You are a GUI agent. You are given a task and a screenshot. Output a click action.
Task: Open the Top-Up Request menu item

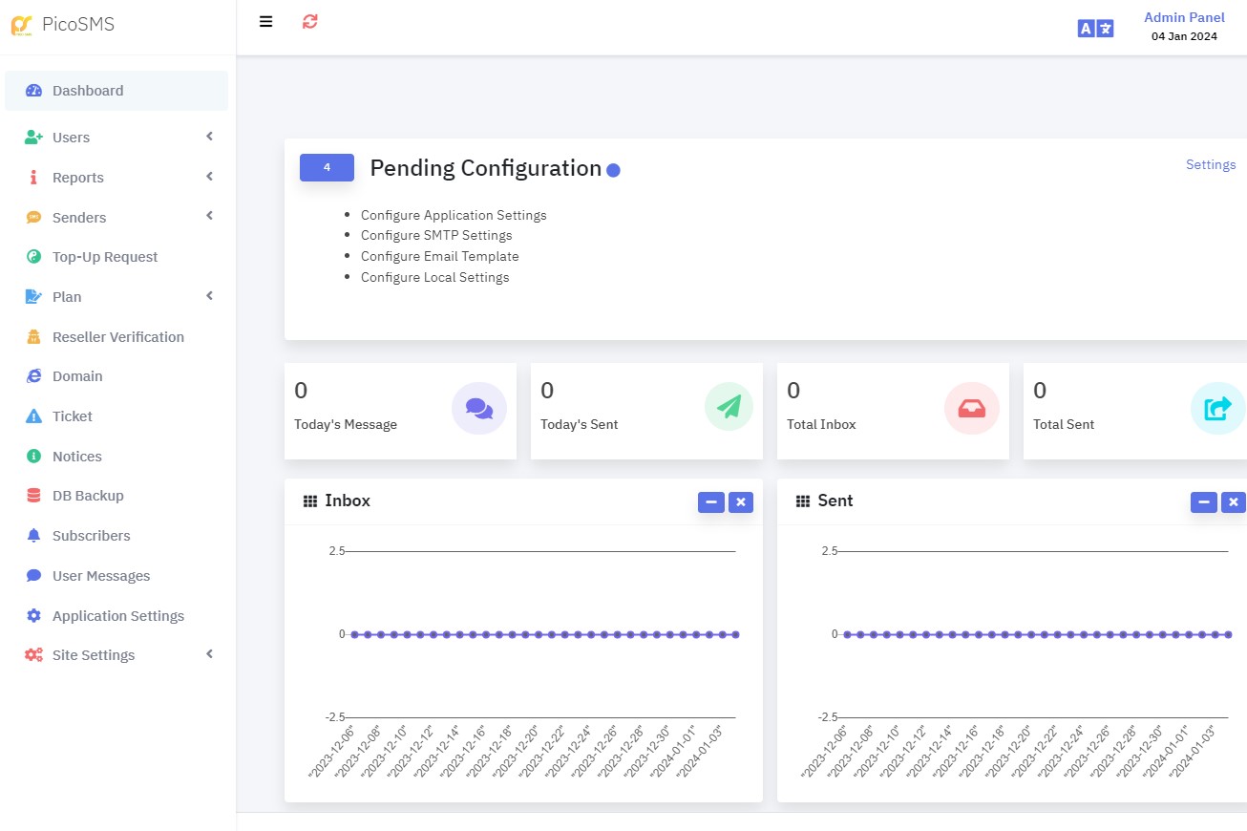pyautogui.click(x=105, y=257)
